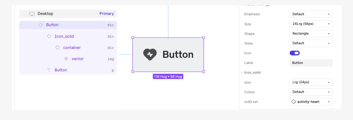
Task: Click the diamond icon in solid set dropdown
Action: [294, 101]
